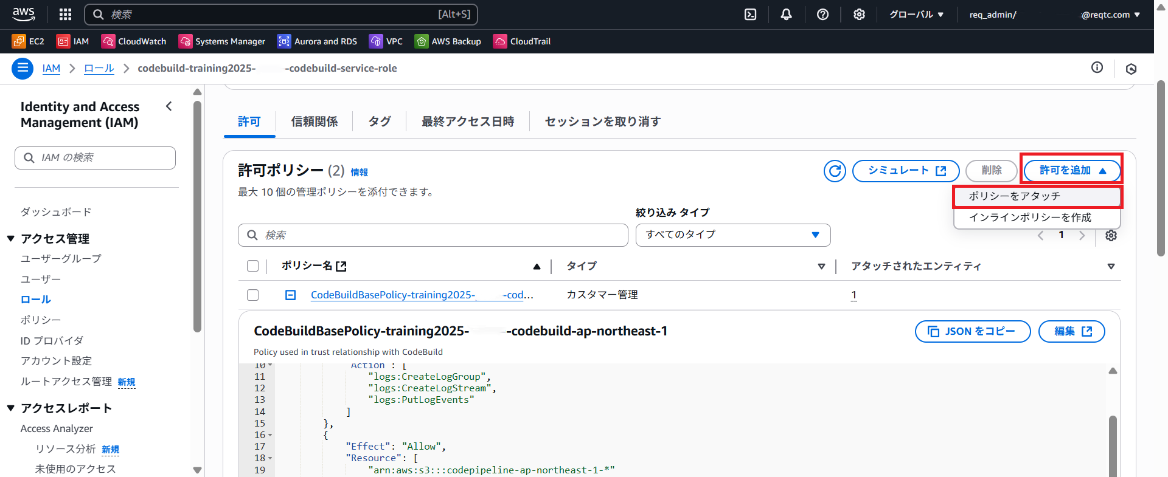Collapse the CodeBuildBasePolicy row details
The height and width of the screenshot is (477, 1168).
(x=291, y=295)
